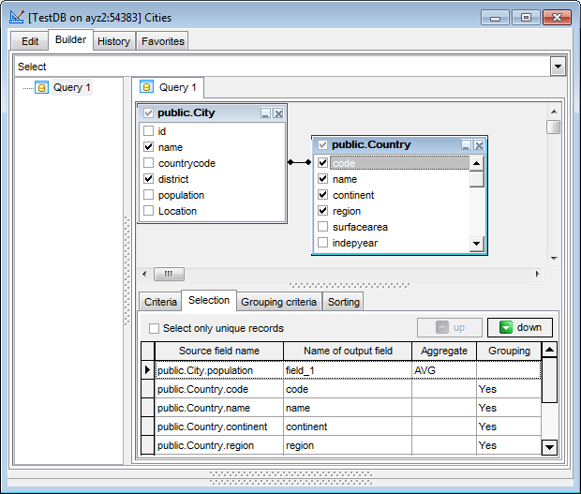Toggle the public.City select-all checkbox

[148, 112]
